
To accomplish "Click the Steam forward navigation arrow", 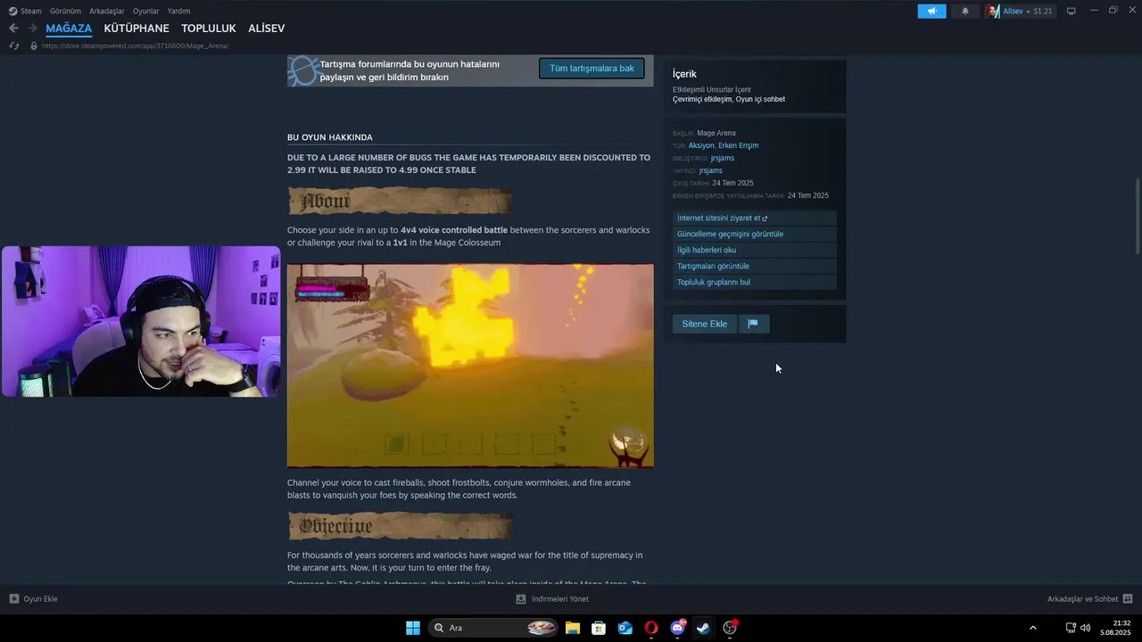I will [x=32, y=29].
